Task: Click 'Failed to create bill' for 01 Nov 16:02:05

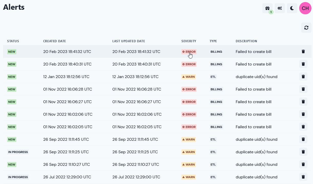Action: tap(254, 127)
